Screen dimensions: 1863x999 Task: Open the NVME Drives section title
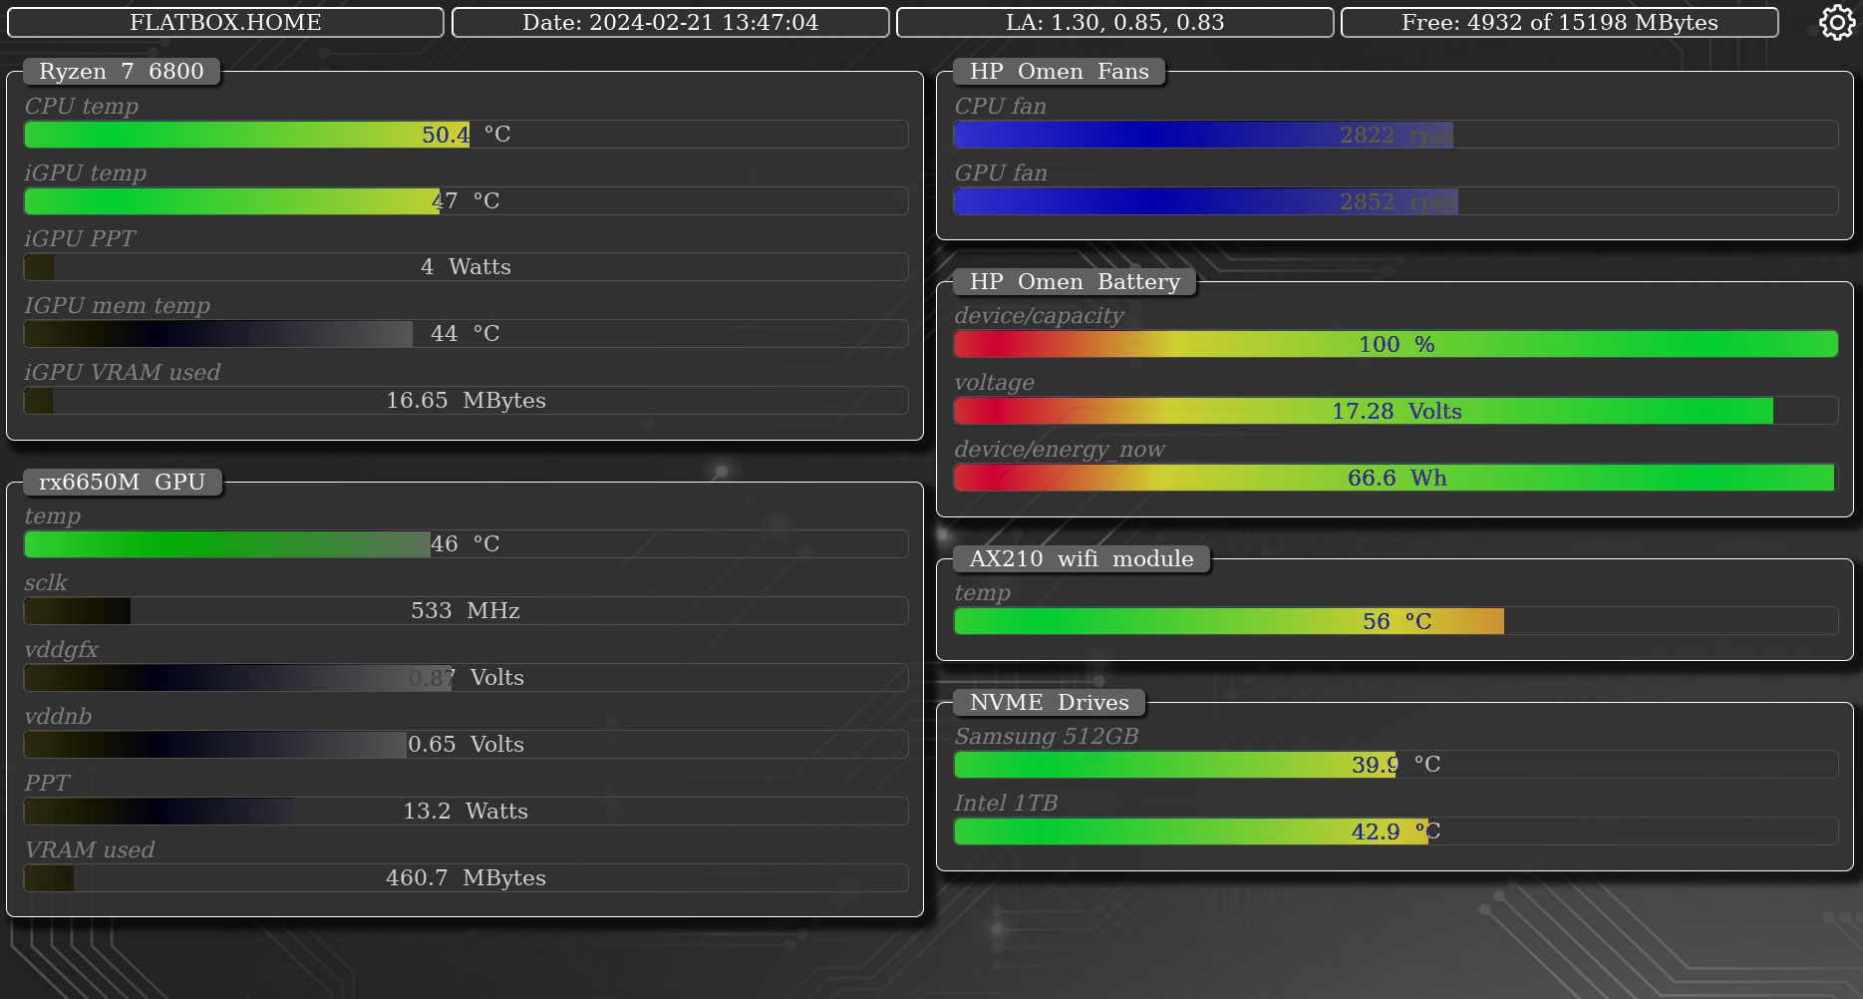[1049, 702]
